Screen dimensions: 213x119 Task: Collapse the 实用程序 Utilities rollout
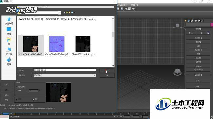(198, 29)
